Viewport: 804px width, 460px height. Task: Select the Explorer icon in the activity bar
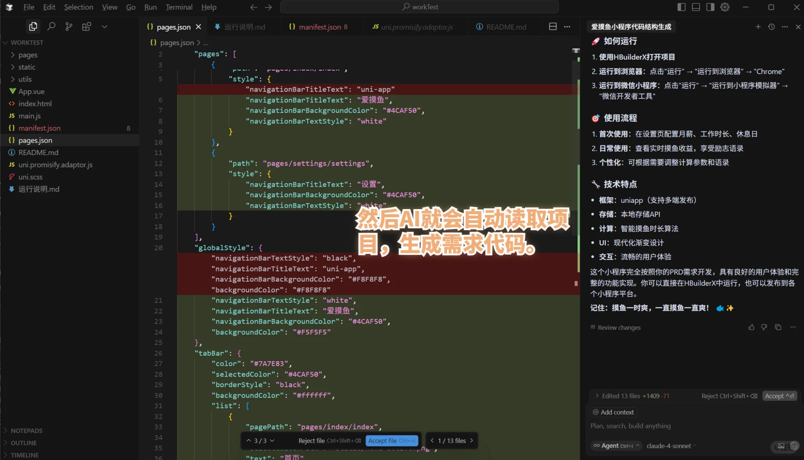[33, 26]
